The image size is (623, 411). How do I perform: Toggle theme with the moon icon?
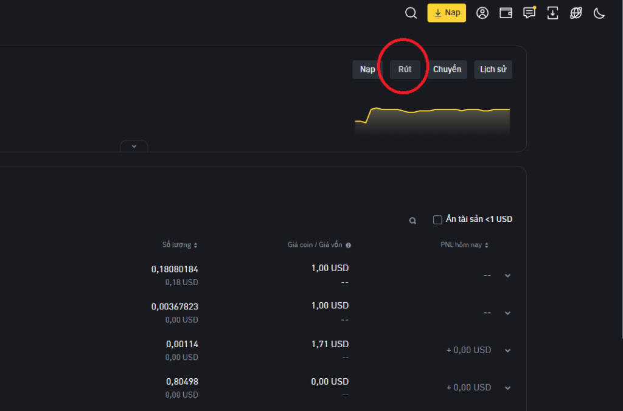[x=599, y=13]
